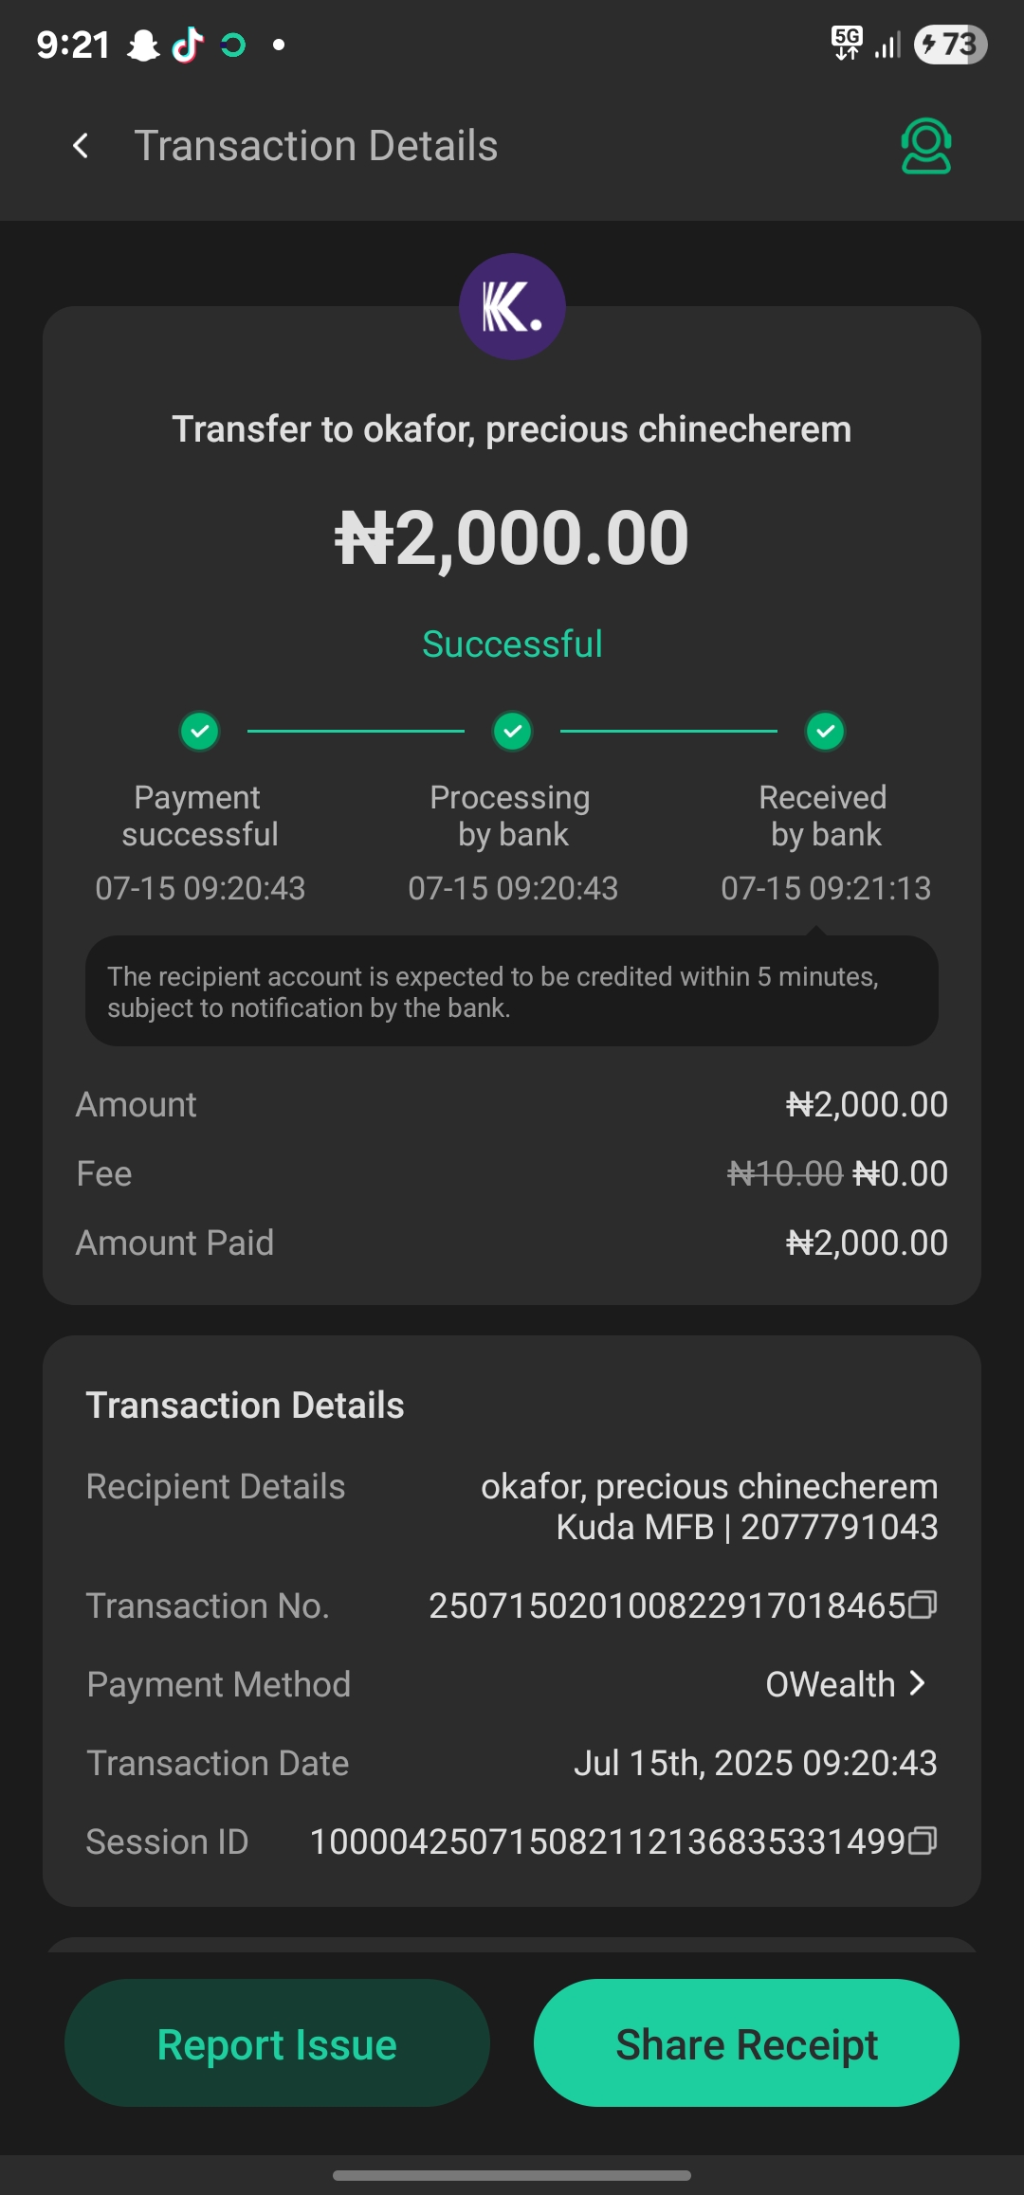Tap the TikTok status bar icon
The height and width of the screenshot is (2195, 1024).
click(188, 45)
